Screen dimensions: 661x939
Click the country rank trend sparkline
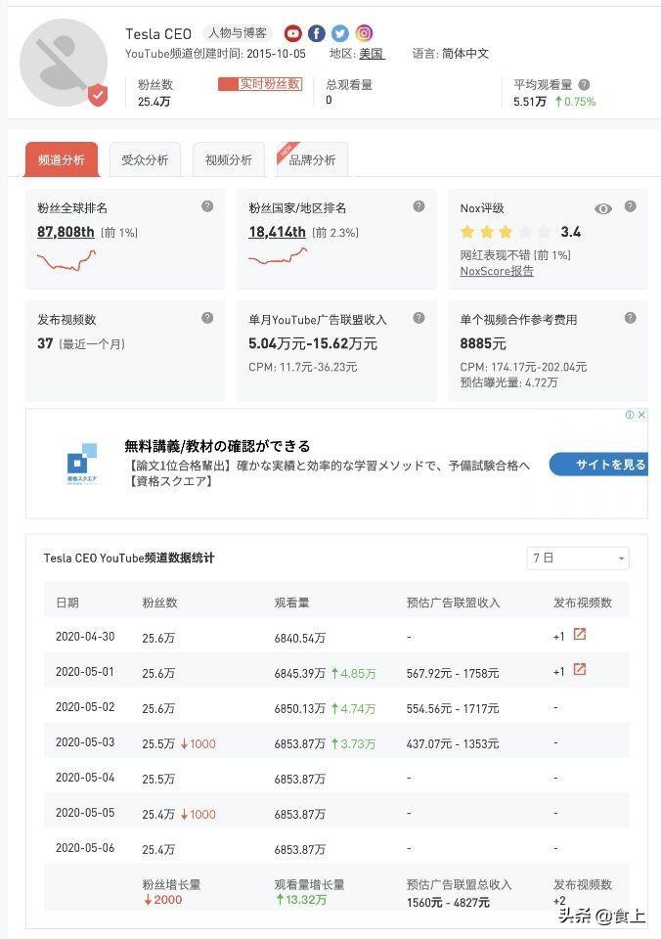278,256
